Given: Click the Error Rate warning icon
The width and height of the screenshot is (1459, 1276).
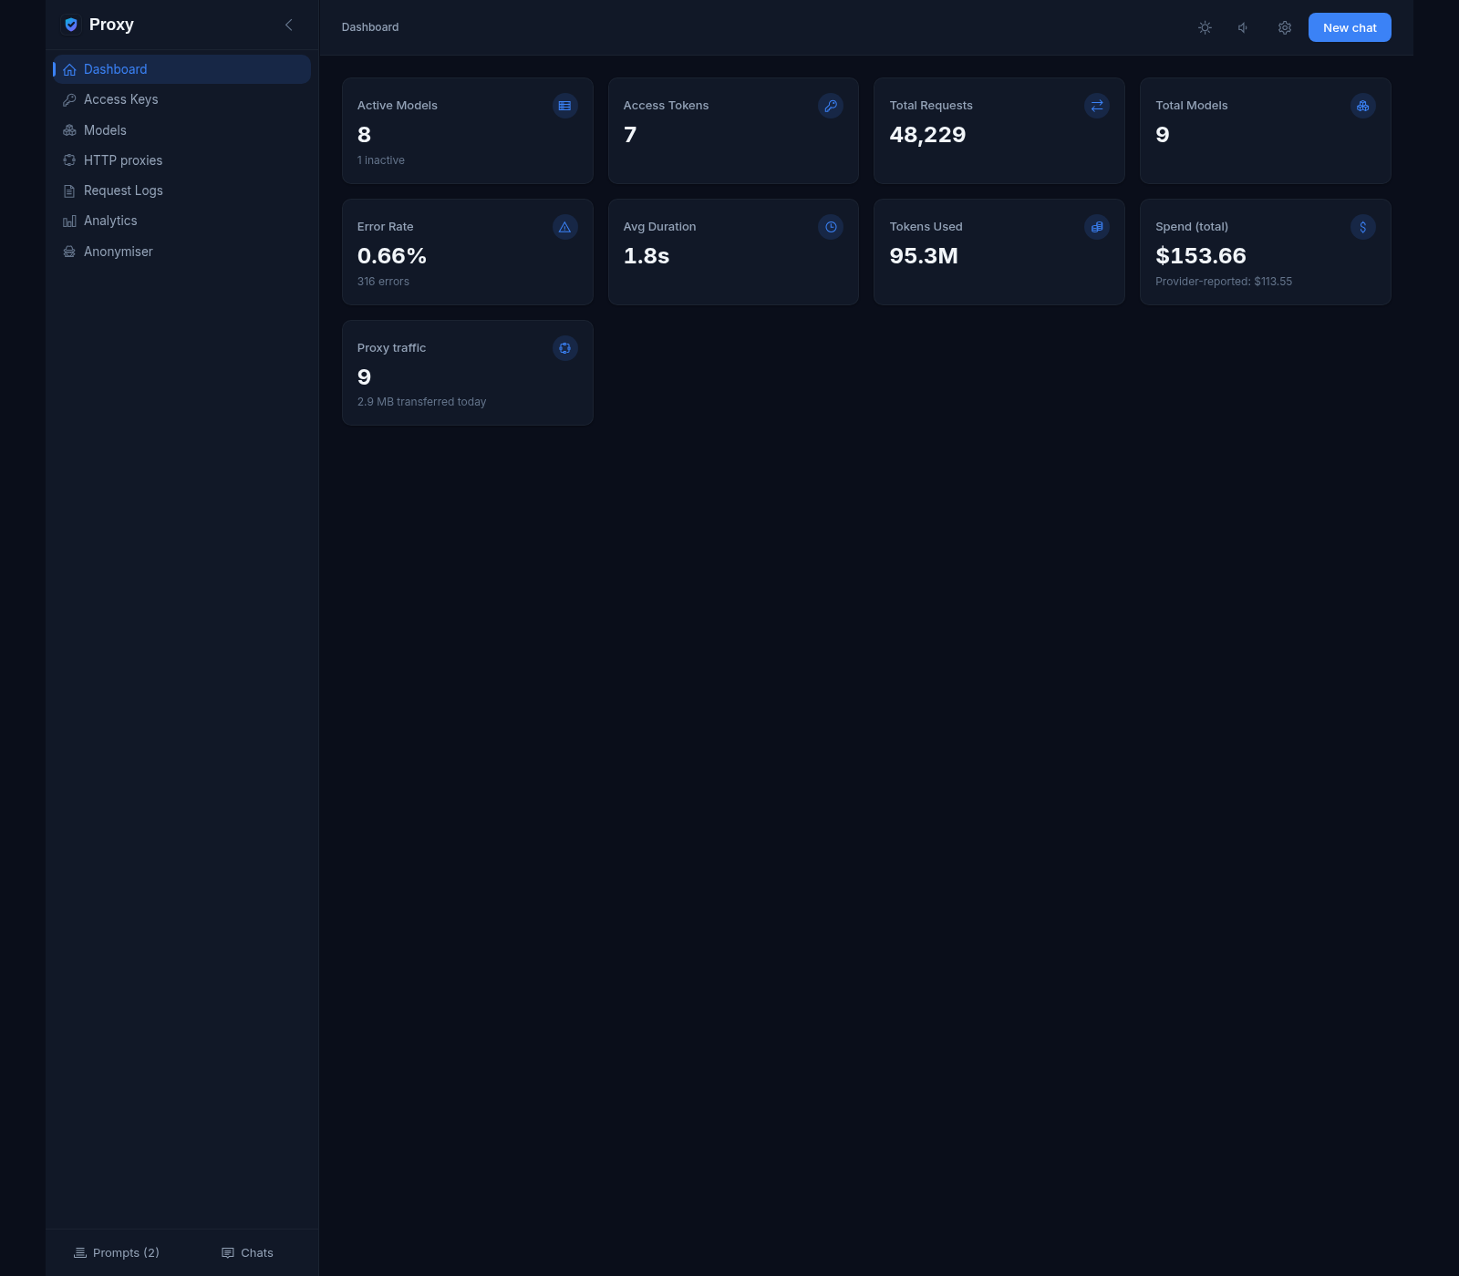Looking at the screenshot, I should (565, 227).
